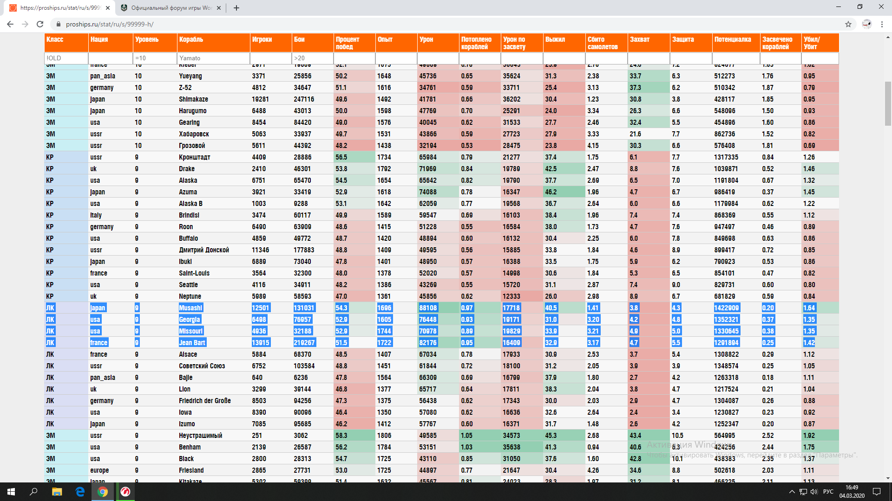
Task: Close the proships.ru tab
Action: coord(108,8)
